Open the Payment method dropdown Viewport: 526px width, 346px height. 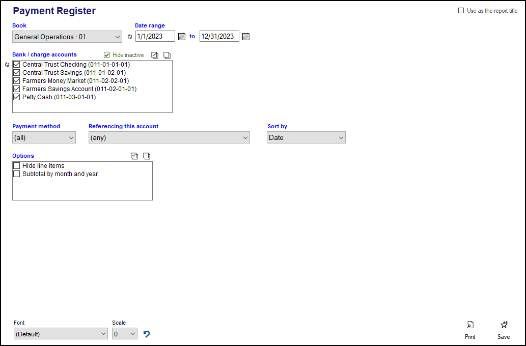click(44, 137)
